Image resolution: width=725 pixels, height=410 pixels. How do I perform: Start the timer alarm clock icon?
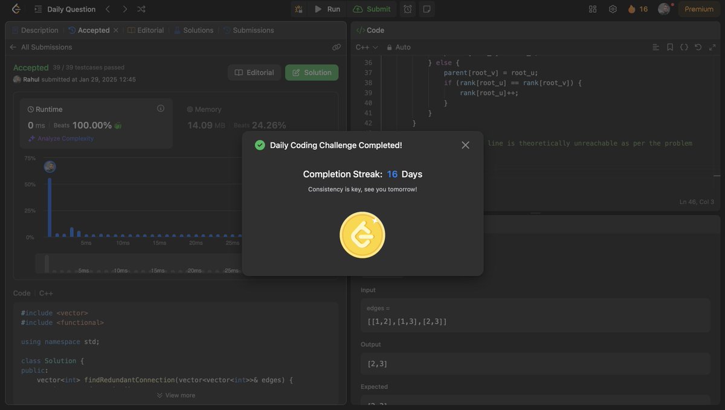(x=408, y=9)
